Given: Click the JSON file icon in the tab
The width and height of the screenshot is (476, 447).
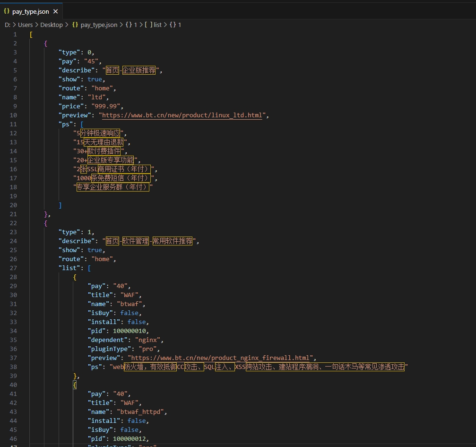Looking at the screenshot, I should coord(7,11).
